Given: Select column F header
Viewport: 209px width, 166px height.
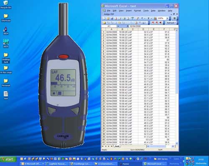Looking at the screenshot, I should 164,29.
